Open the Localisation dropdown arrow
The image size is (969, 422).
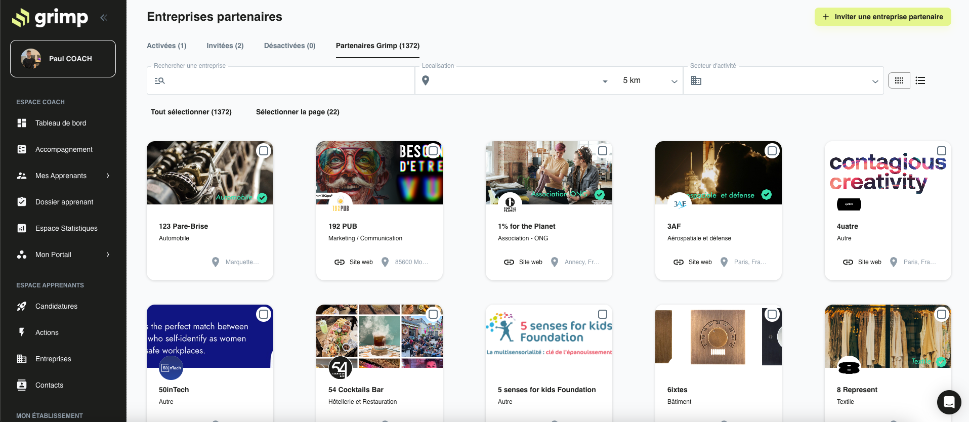(605, 81)
